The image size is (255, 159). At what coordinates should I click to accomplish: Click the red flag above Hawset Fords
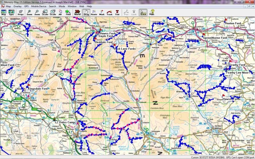coord(223,95)
